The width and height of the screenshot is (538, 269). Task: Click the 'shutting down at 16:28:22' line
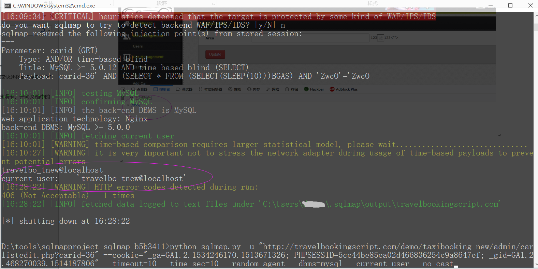(x=66, y=221)
